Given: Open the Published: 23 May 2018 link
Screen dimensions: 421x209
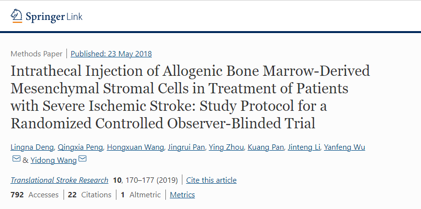Looking at the screenshot, I should [x=111, y=54].
